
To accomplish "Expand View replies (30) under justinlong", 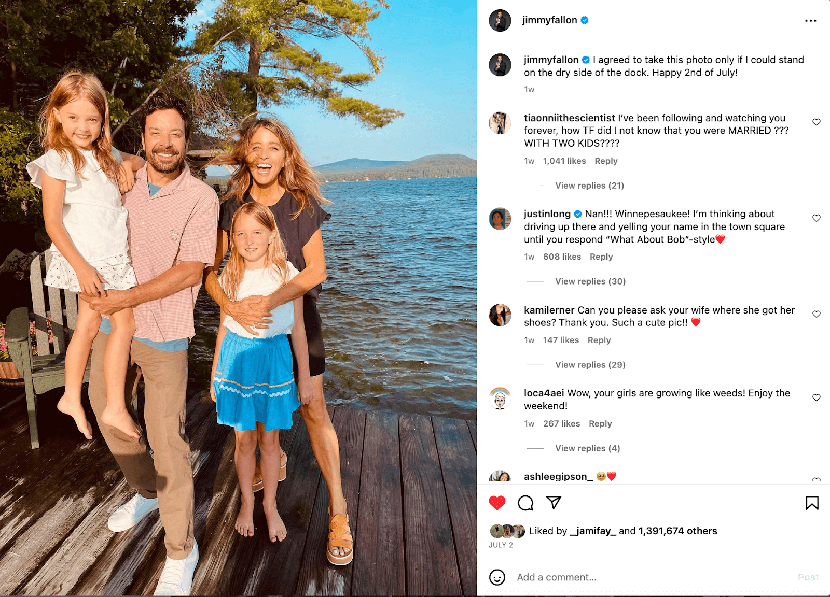I will tap(590, 281).
